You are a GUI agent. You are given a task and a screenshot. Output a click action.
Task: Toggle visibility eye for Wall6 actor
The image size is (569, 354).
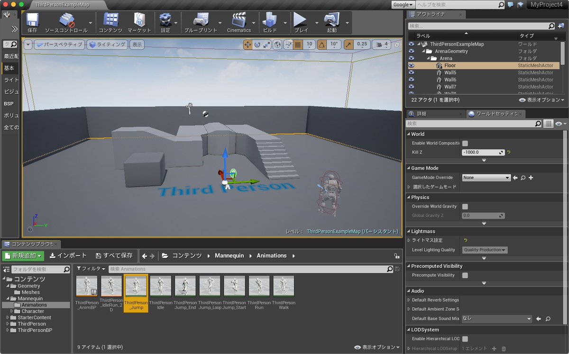(411, 80)
